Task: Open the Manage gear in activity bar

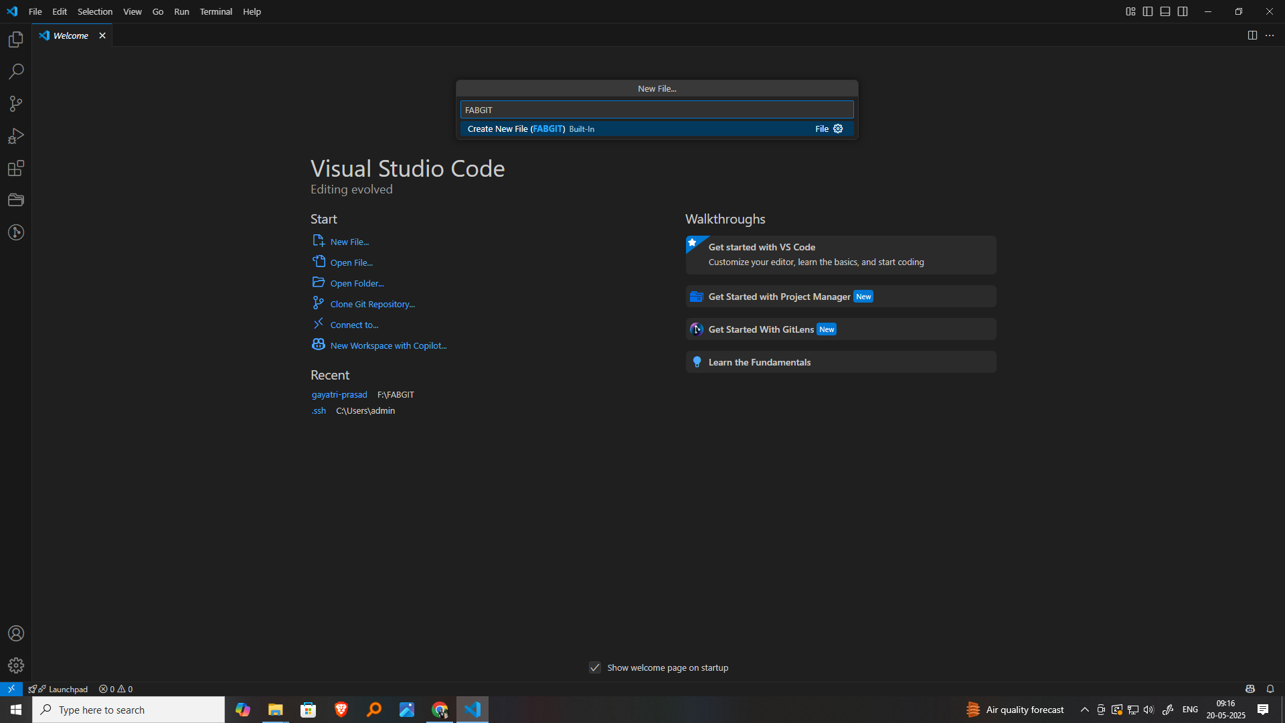Action: 16,665
